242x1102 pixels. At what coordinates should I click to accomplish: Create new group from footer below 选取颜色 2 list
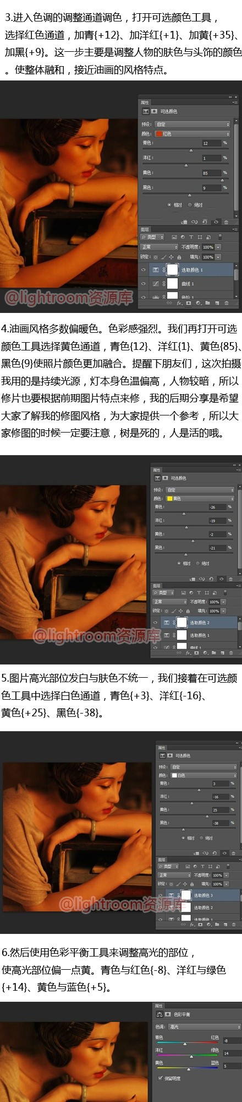coord(213,652)
